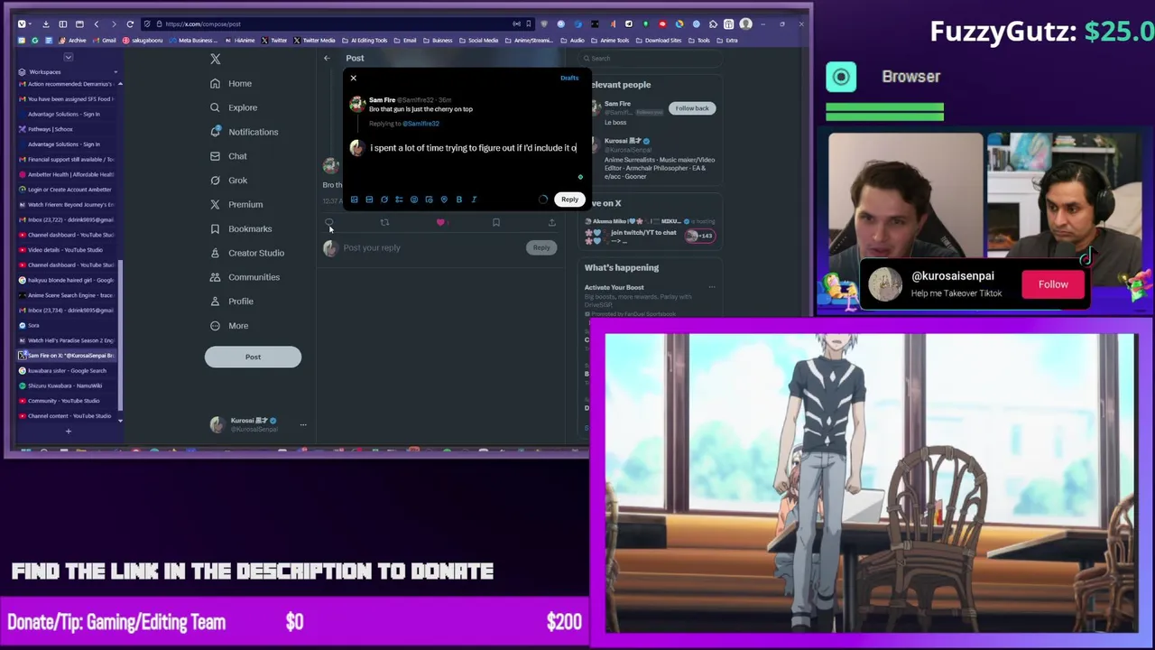The height and width of the screenshot is (650, 1155).
Task: Open the Archive bookmark
Action: 72,41
